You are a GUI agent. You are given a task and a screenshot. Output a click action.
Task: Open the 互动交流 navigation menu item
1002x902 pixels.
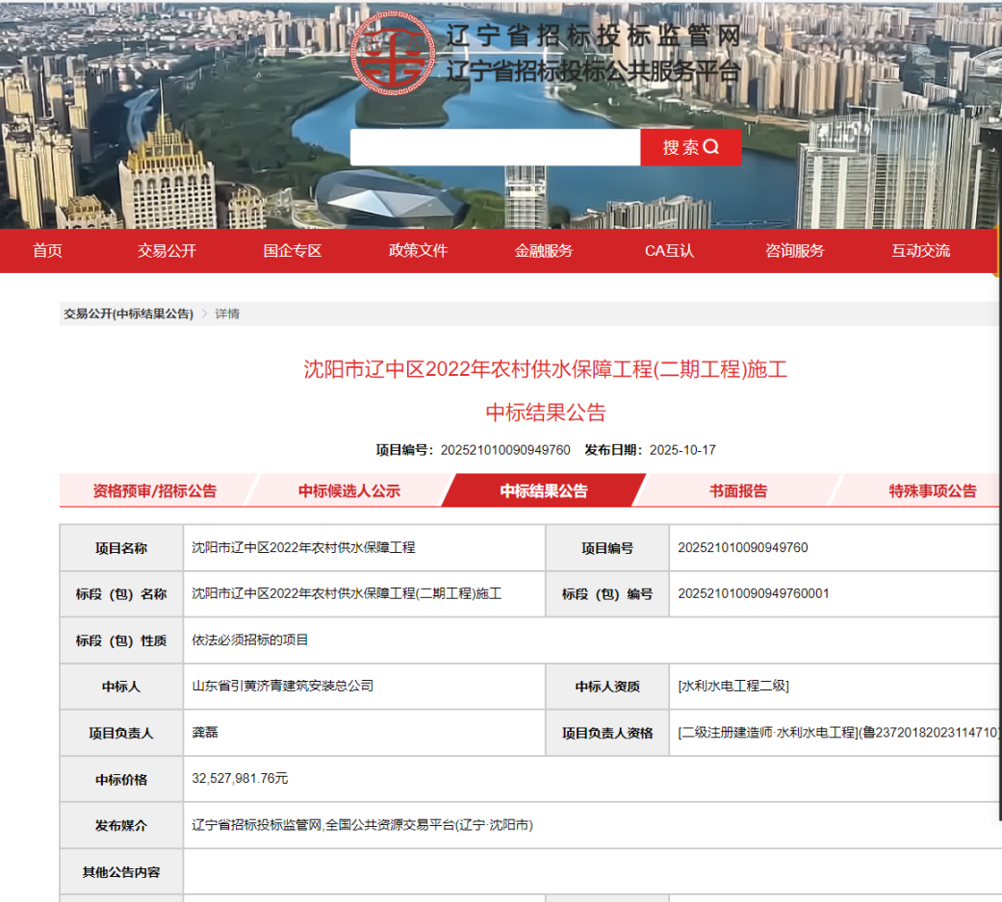point(918,250)
